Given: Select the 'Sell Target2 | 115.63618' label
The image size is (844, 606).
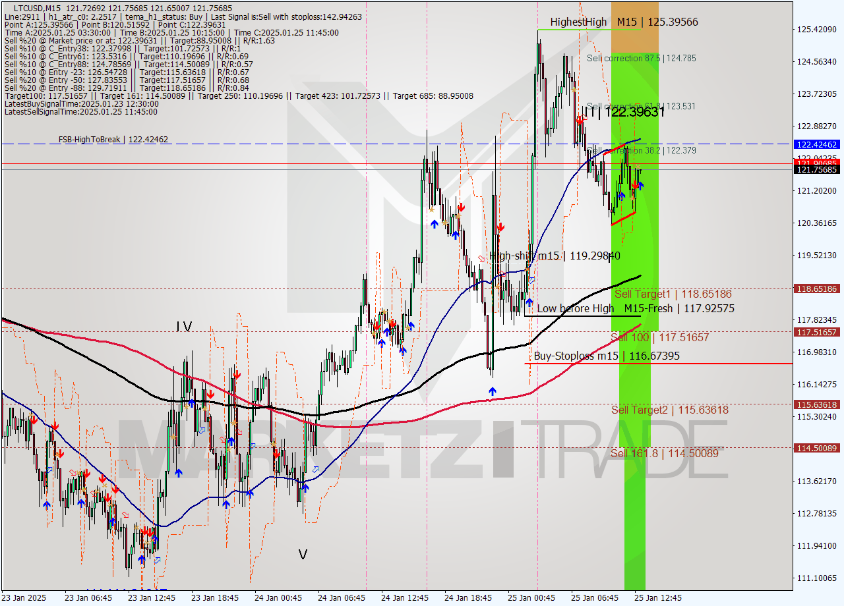Looking at the screenshot, I should click(x=670, y=410).
